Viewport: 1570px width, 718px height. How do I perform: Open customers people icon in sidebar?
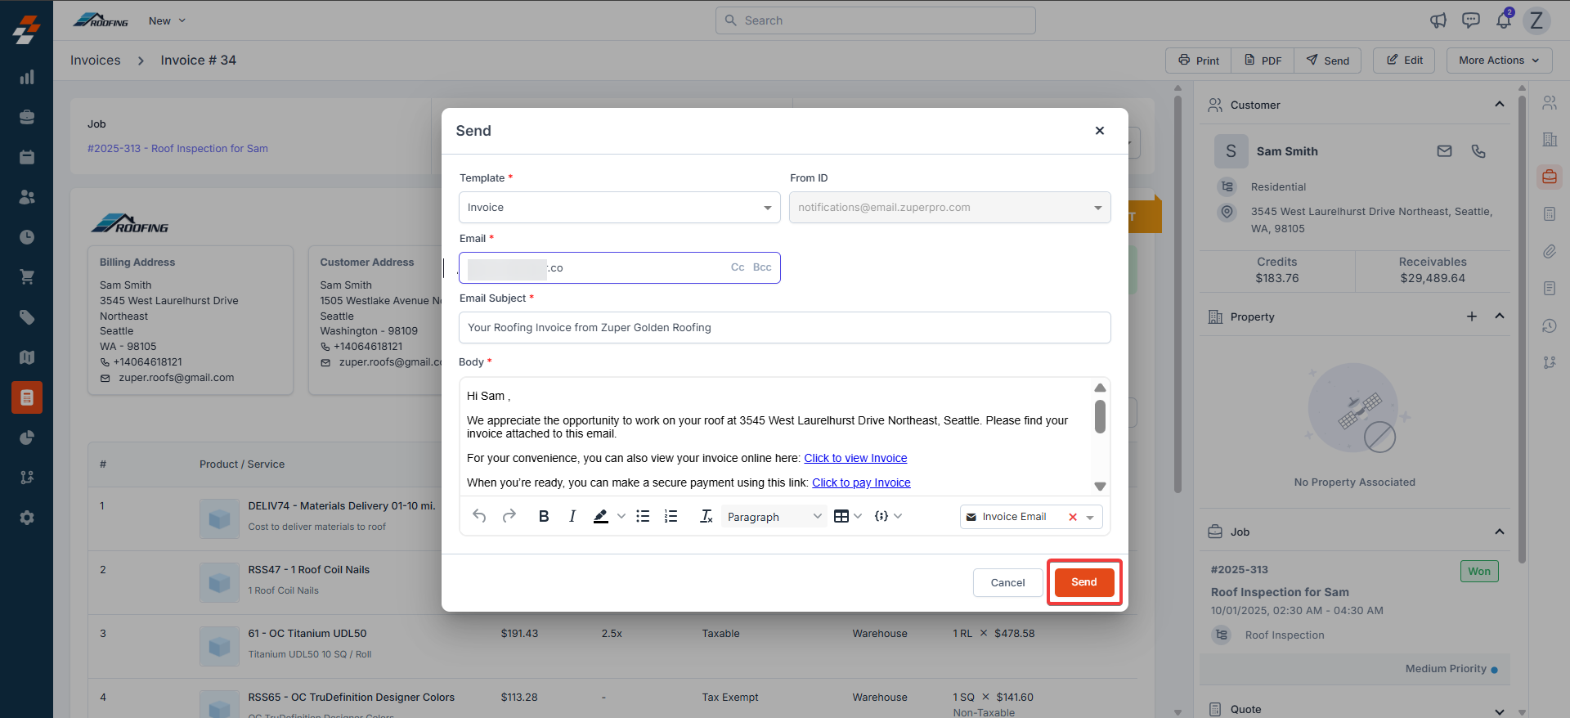point(27,197)
